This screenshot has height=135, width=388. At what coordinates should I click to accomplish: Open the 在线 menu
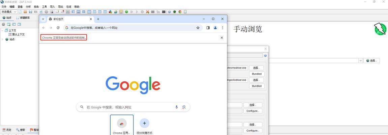68,7
